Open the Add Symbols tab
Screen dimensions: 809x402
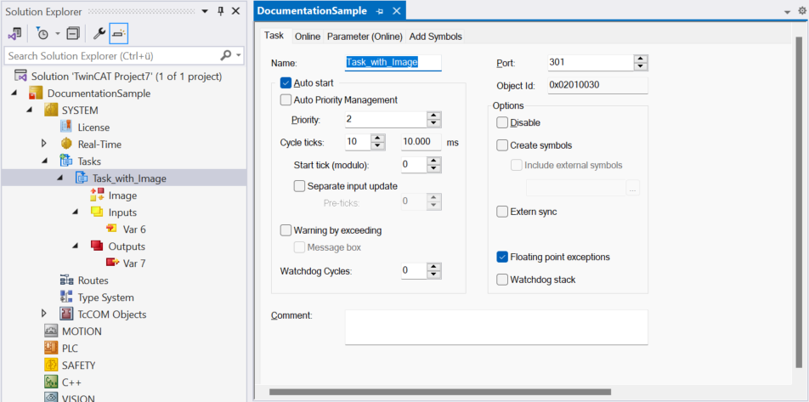pos(435,37)
